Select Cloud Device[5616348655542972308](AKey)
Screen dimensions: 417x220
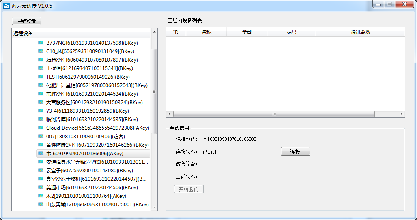coord(98,128)
